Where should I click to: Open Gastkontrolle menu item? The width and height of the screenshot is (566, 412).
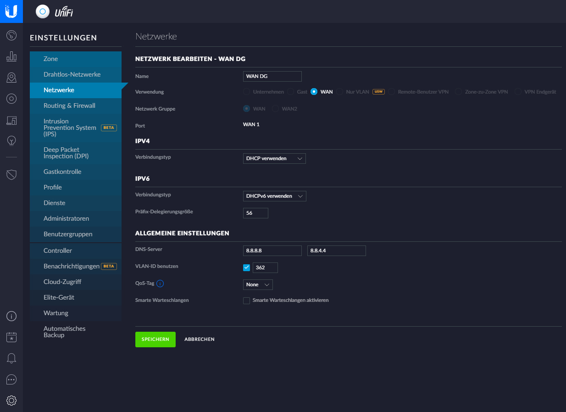[76, 172]
